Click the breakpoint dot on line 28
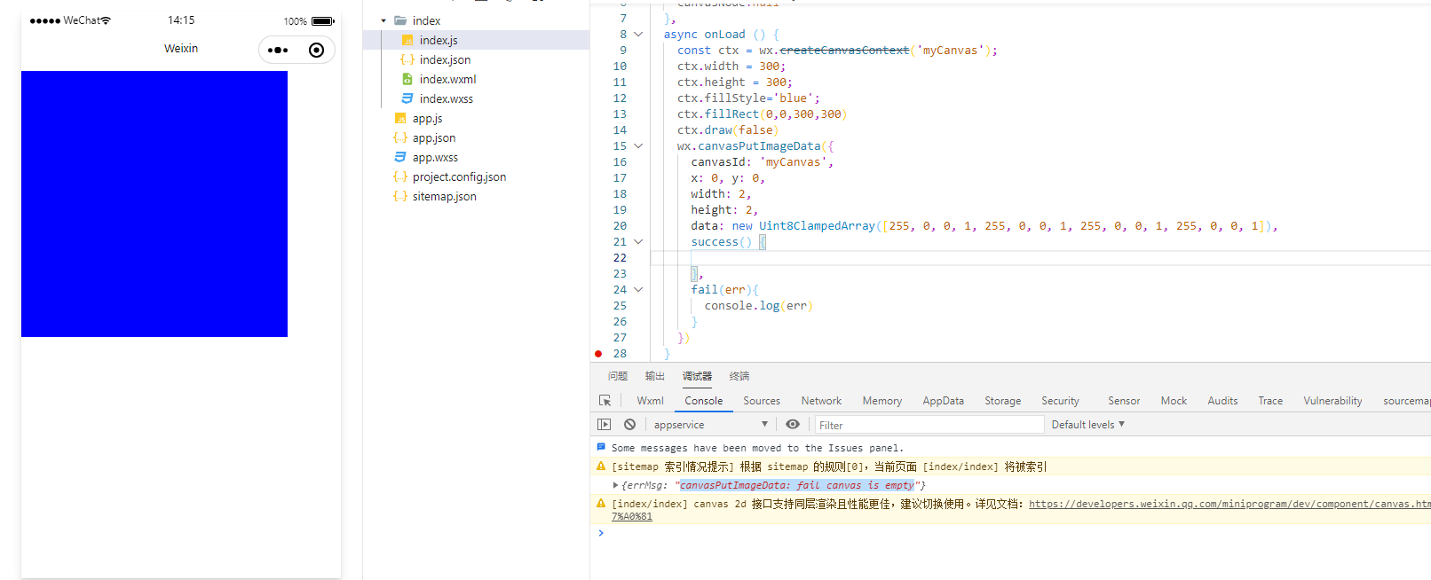Image resolution: width=1431 pixels, height=580 pixels. [598, 354]
